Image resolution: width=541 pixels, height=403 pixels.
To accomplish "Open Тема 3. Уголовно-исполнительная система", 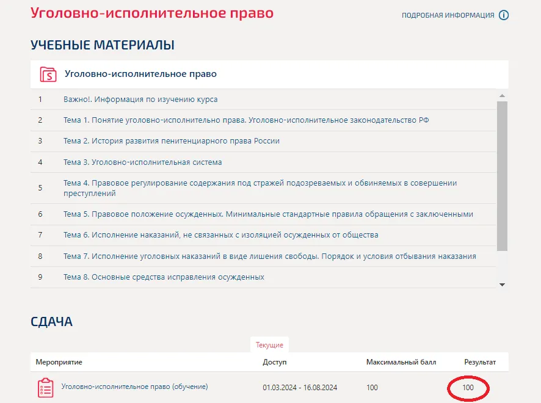I will click(142, 162).
